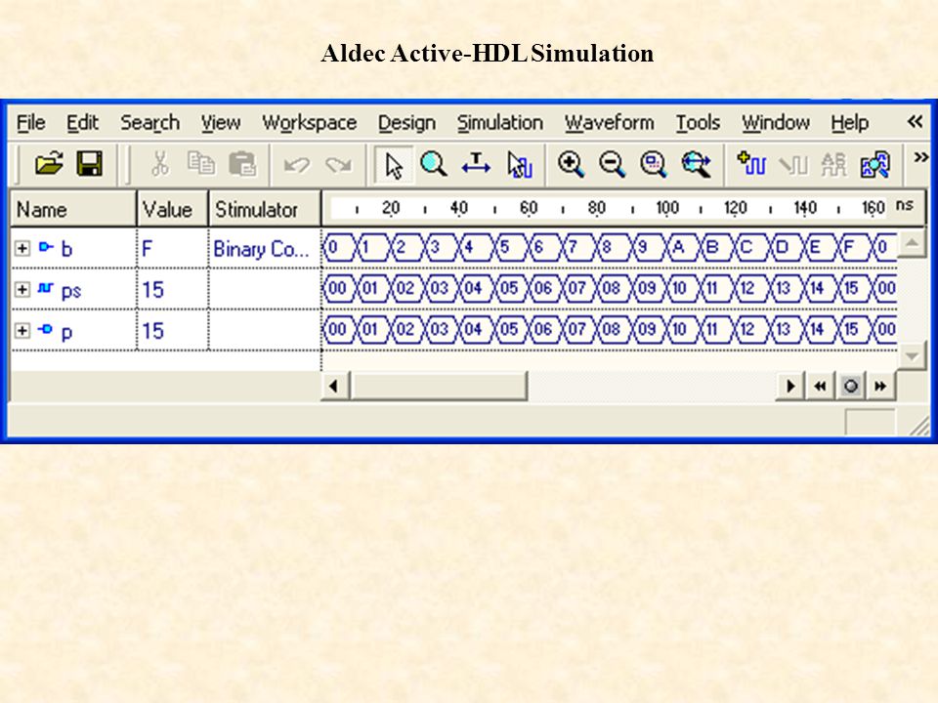Click value 15 in the p row
The width and height of the screenshot is (938, 703).
(x=153, y=331)
